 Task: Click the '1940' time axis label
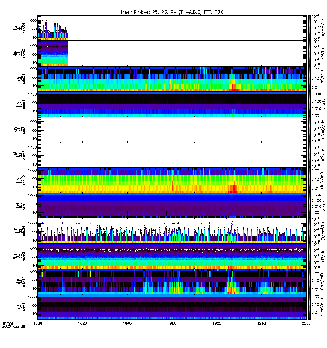(261, 323)
